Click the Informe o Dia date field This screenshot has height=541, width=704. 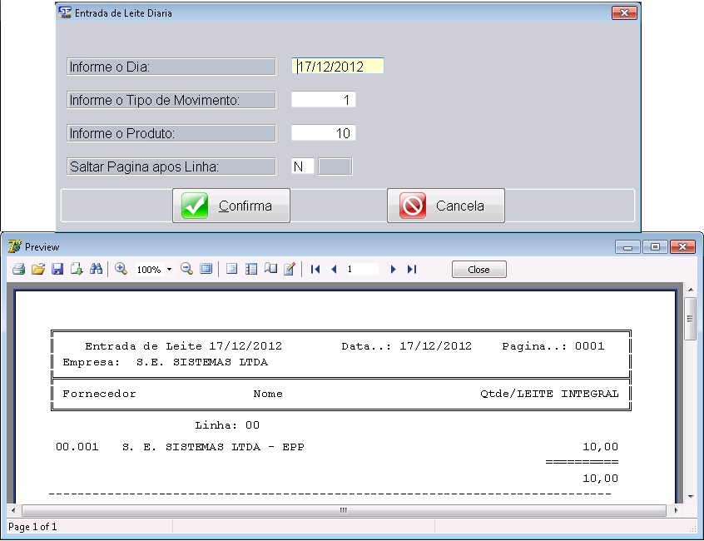(338, 67)
